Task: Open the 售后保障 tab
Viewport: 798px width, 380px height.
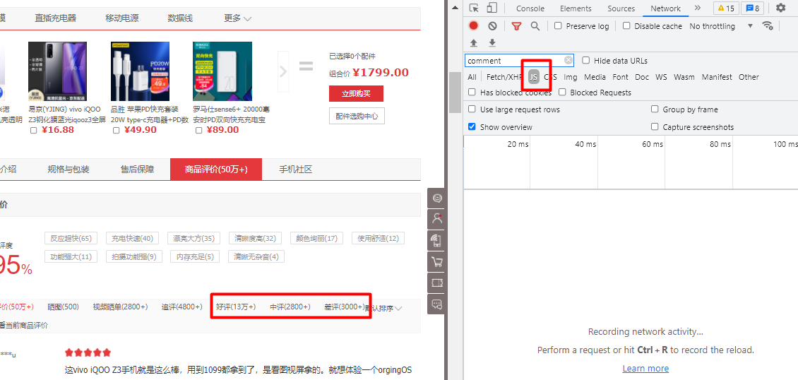Action: click(x=138, y=170)
